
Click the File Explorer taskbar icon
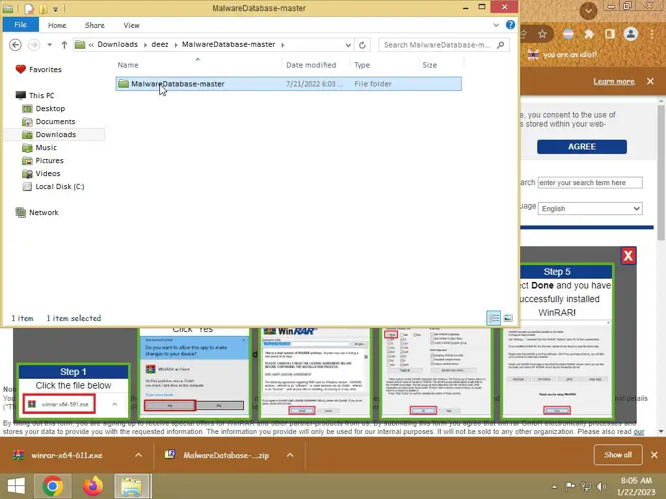(x=131, y=486)
